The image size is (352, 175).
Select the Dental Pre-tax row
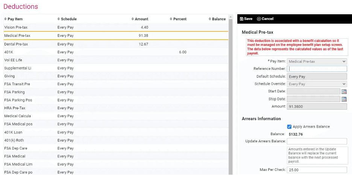116,44
